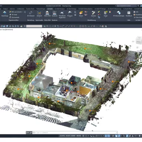Select the Express Tools tab
This screenshot has height=142, width=142.
[x=30, y=9]
